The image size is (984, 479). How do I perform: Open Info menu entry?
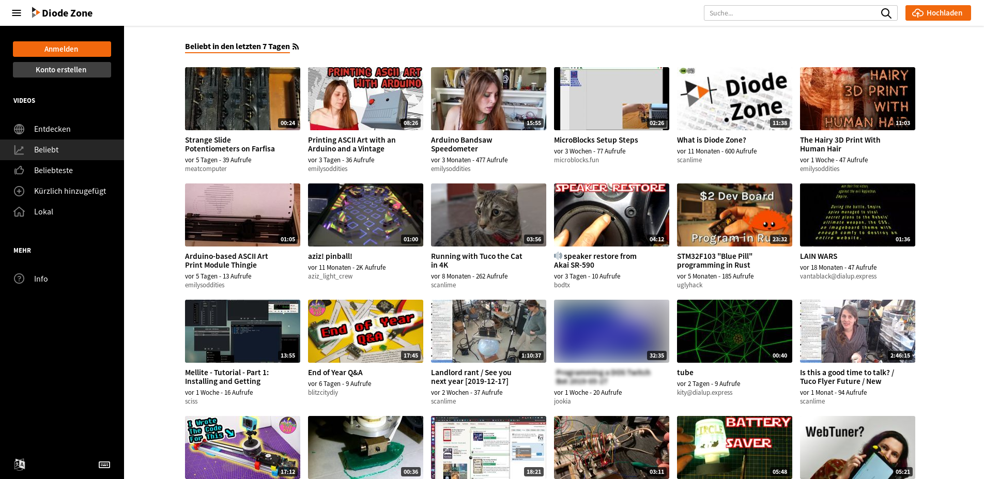pos(41,279)
